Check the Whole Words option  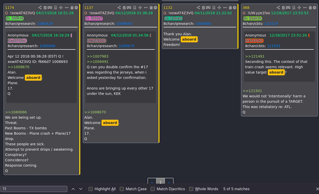click(x=191, y=189)
